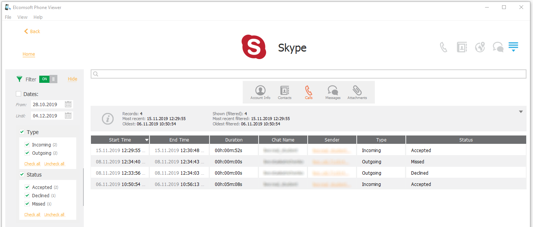Select the Messages section icon
533x227 pixels.
[x=333, y=92]
